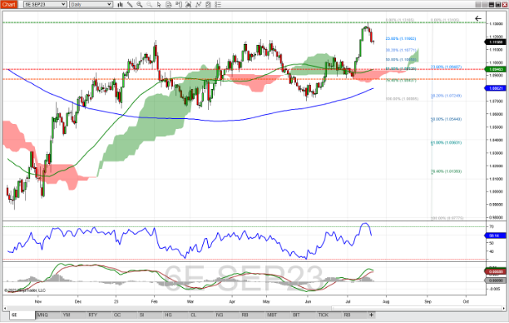Open the Indicators icon in toolbar

click(x=188, y=5)
